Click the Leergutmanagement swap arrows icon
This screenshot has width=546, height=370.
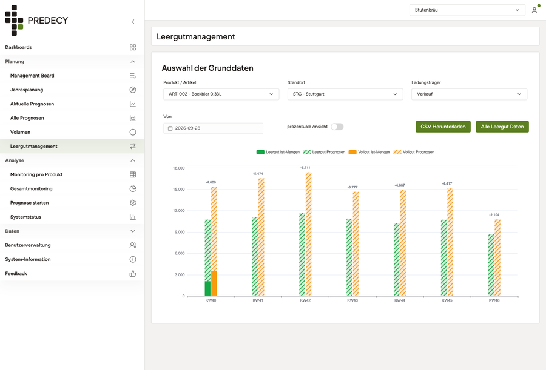pyautogui.click(x=133, y=147)
